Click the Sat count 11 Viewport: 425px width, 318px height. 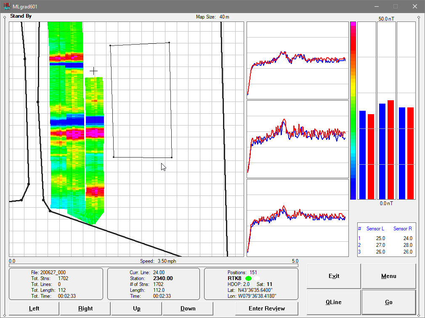[269, 284]
